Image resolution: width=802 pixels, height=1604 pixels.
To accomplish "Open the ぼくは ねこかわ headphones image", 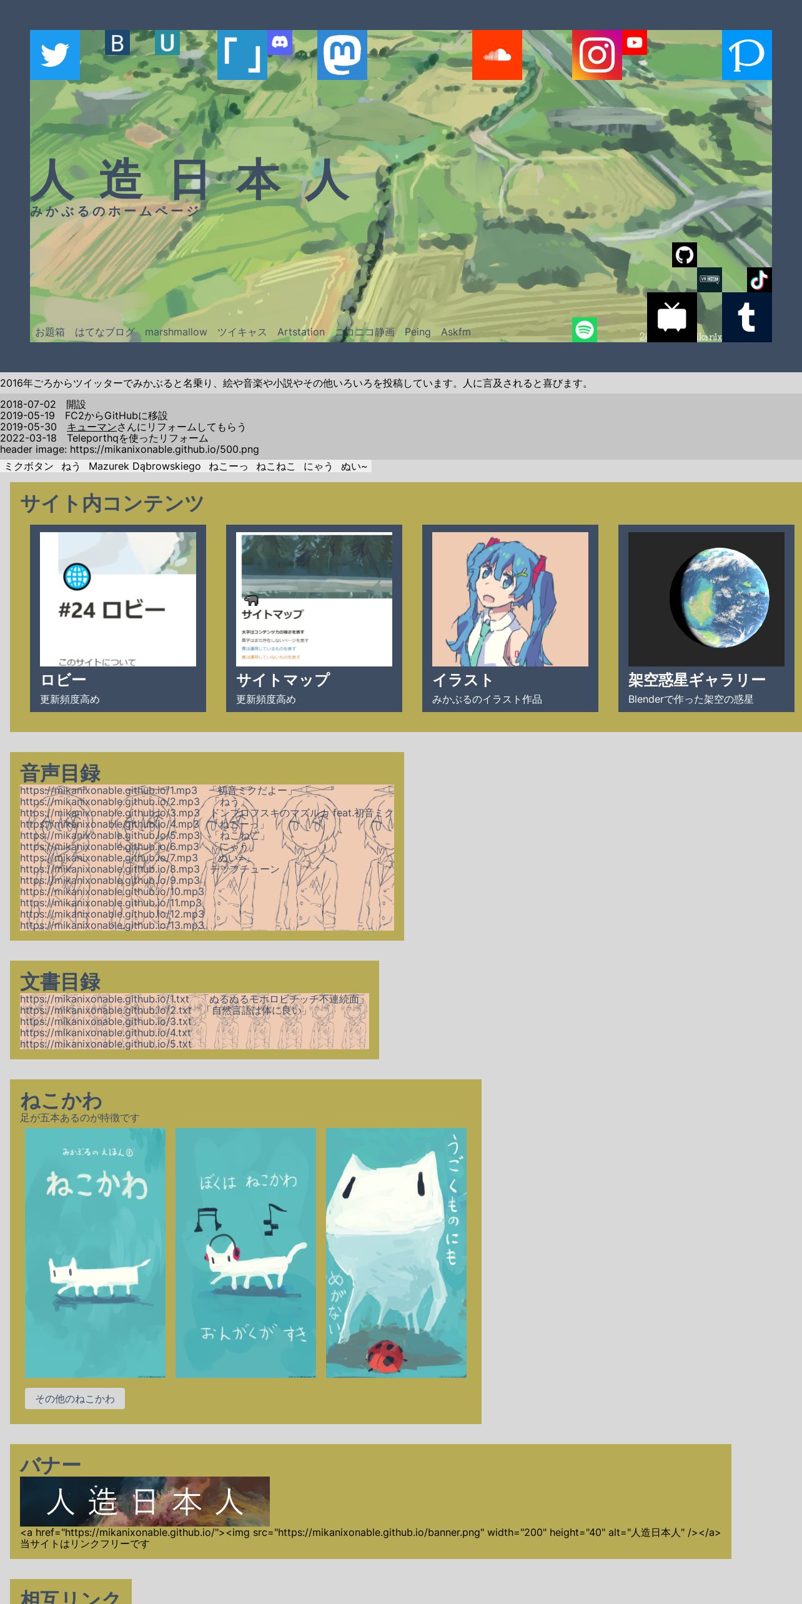I will tap(245, 1253).
